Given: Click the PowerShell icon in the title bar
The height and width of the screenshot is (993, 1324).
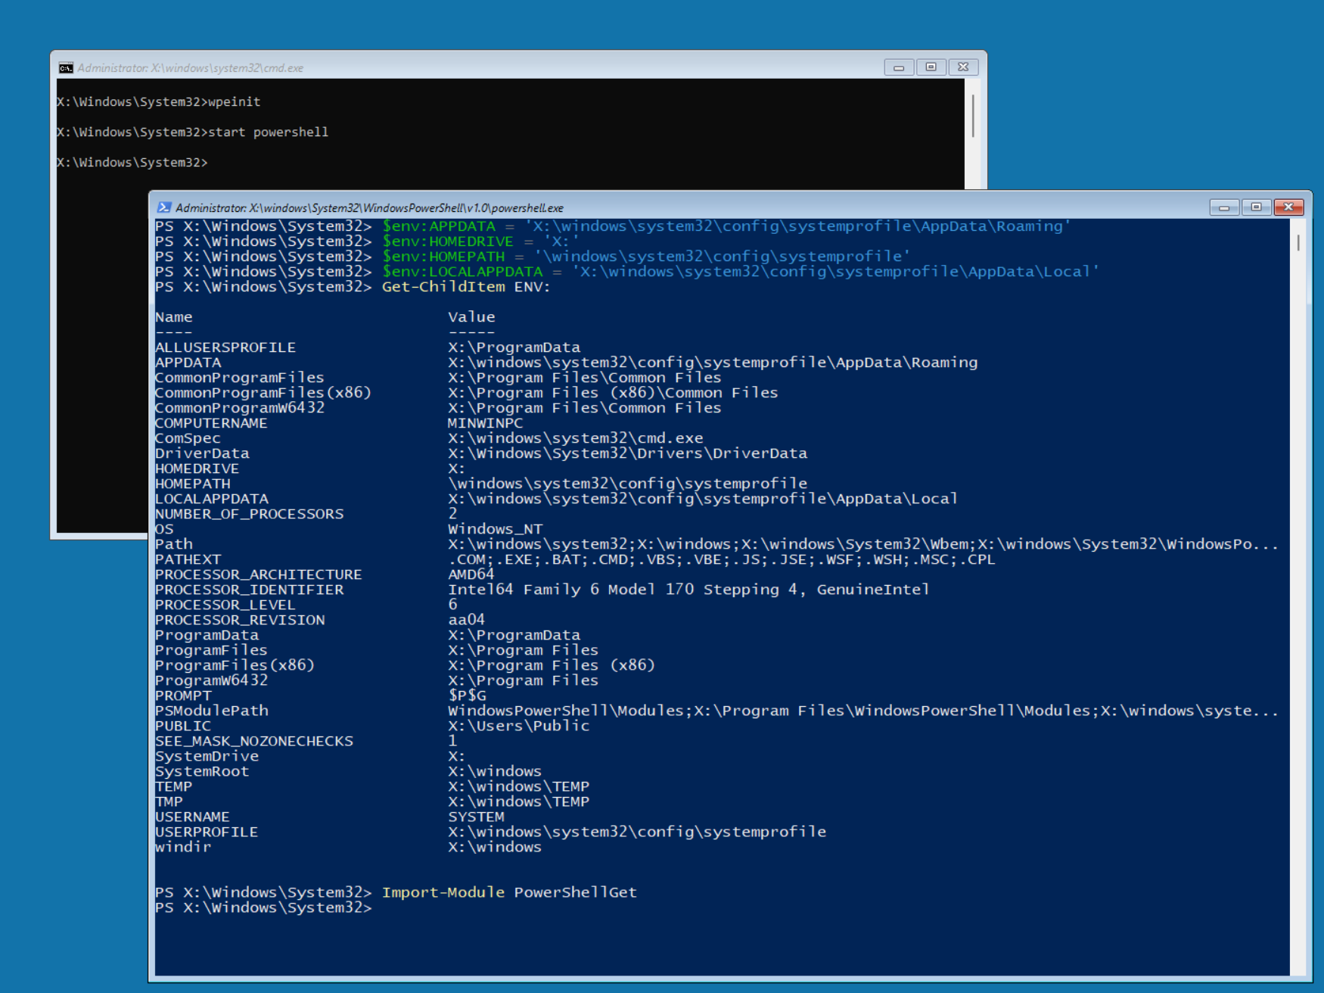Looking at the screenshot, I should pyautogui.click(x=163, y=207).
